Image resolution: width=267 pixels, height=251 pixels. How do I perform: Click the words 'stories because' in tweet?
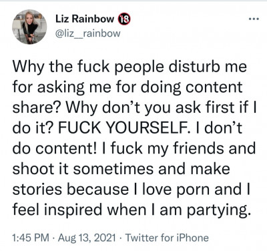tap(70, 189)
